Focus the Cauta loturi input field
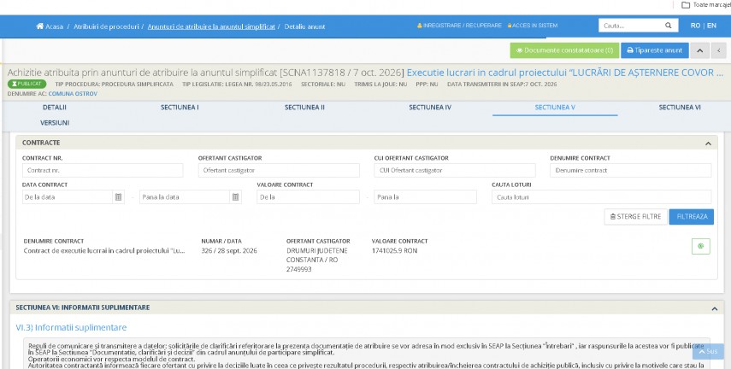This screenshot has height=369, width=731. (x=601, y=197)
